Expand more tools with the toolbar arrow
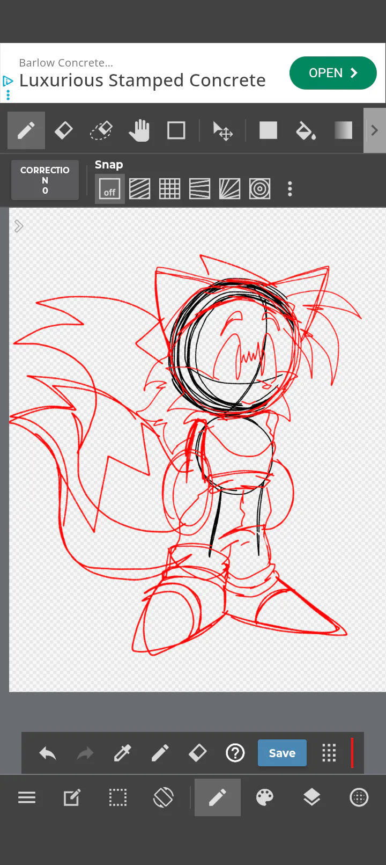The image size is (386, 865). click(x=375, y=130)
